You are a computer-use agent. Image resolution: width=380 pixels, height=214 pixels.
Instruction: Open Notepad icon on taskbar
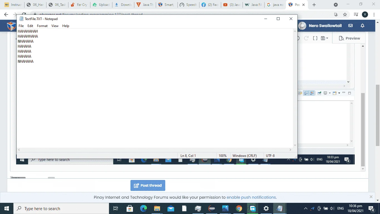click(x=280, y=208)
